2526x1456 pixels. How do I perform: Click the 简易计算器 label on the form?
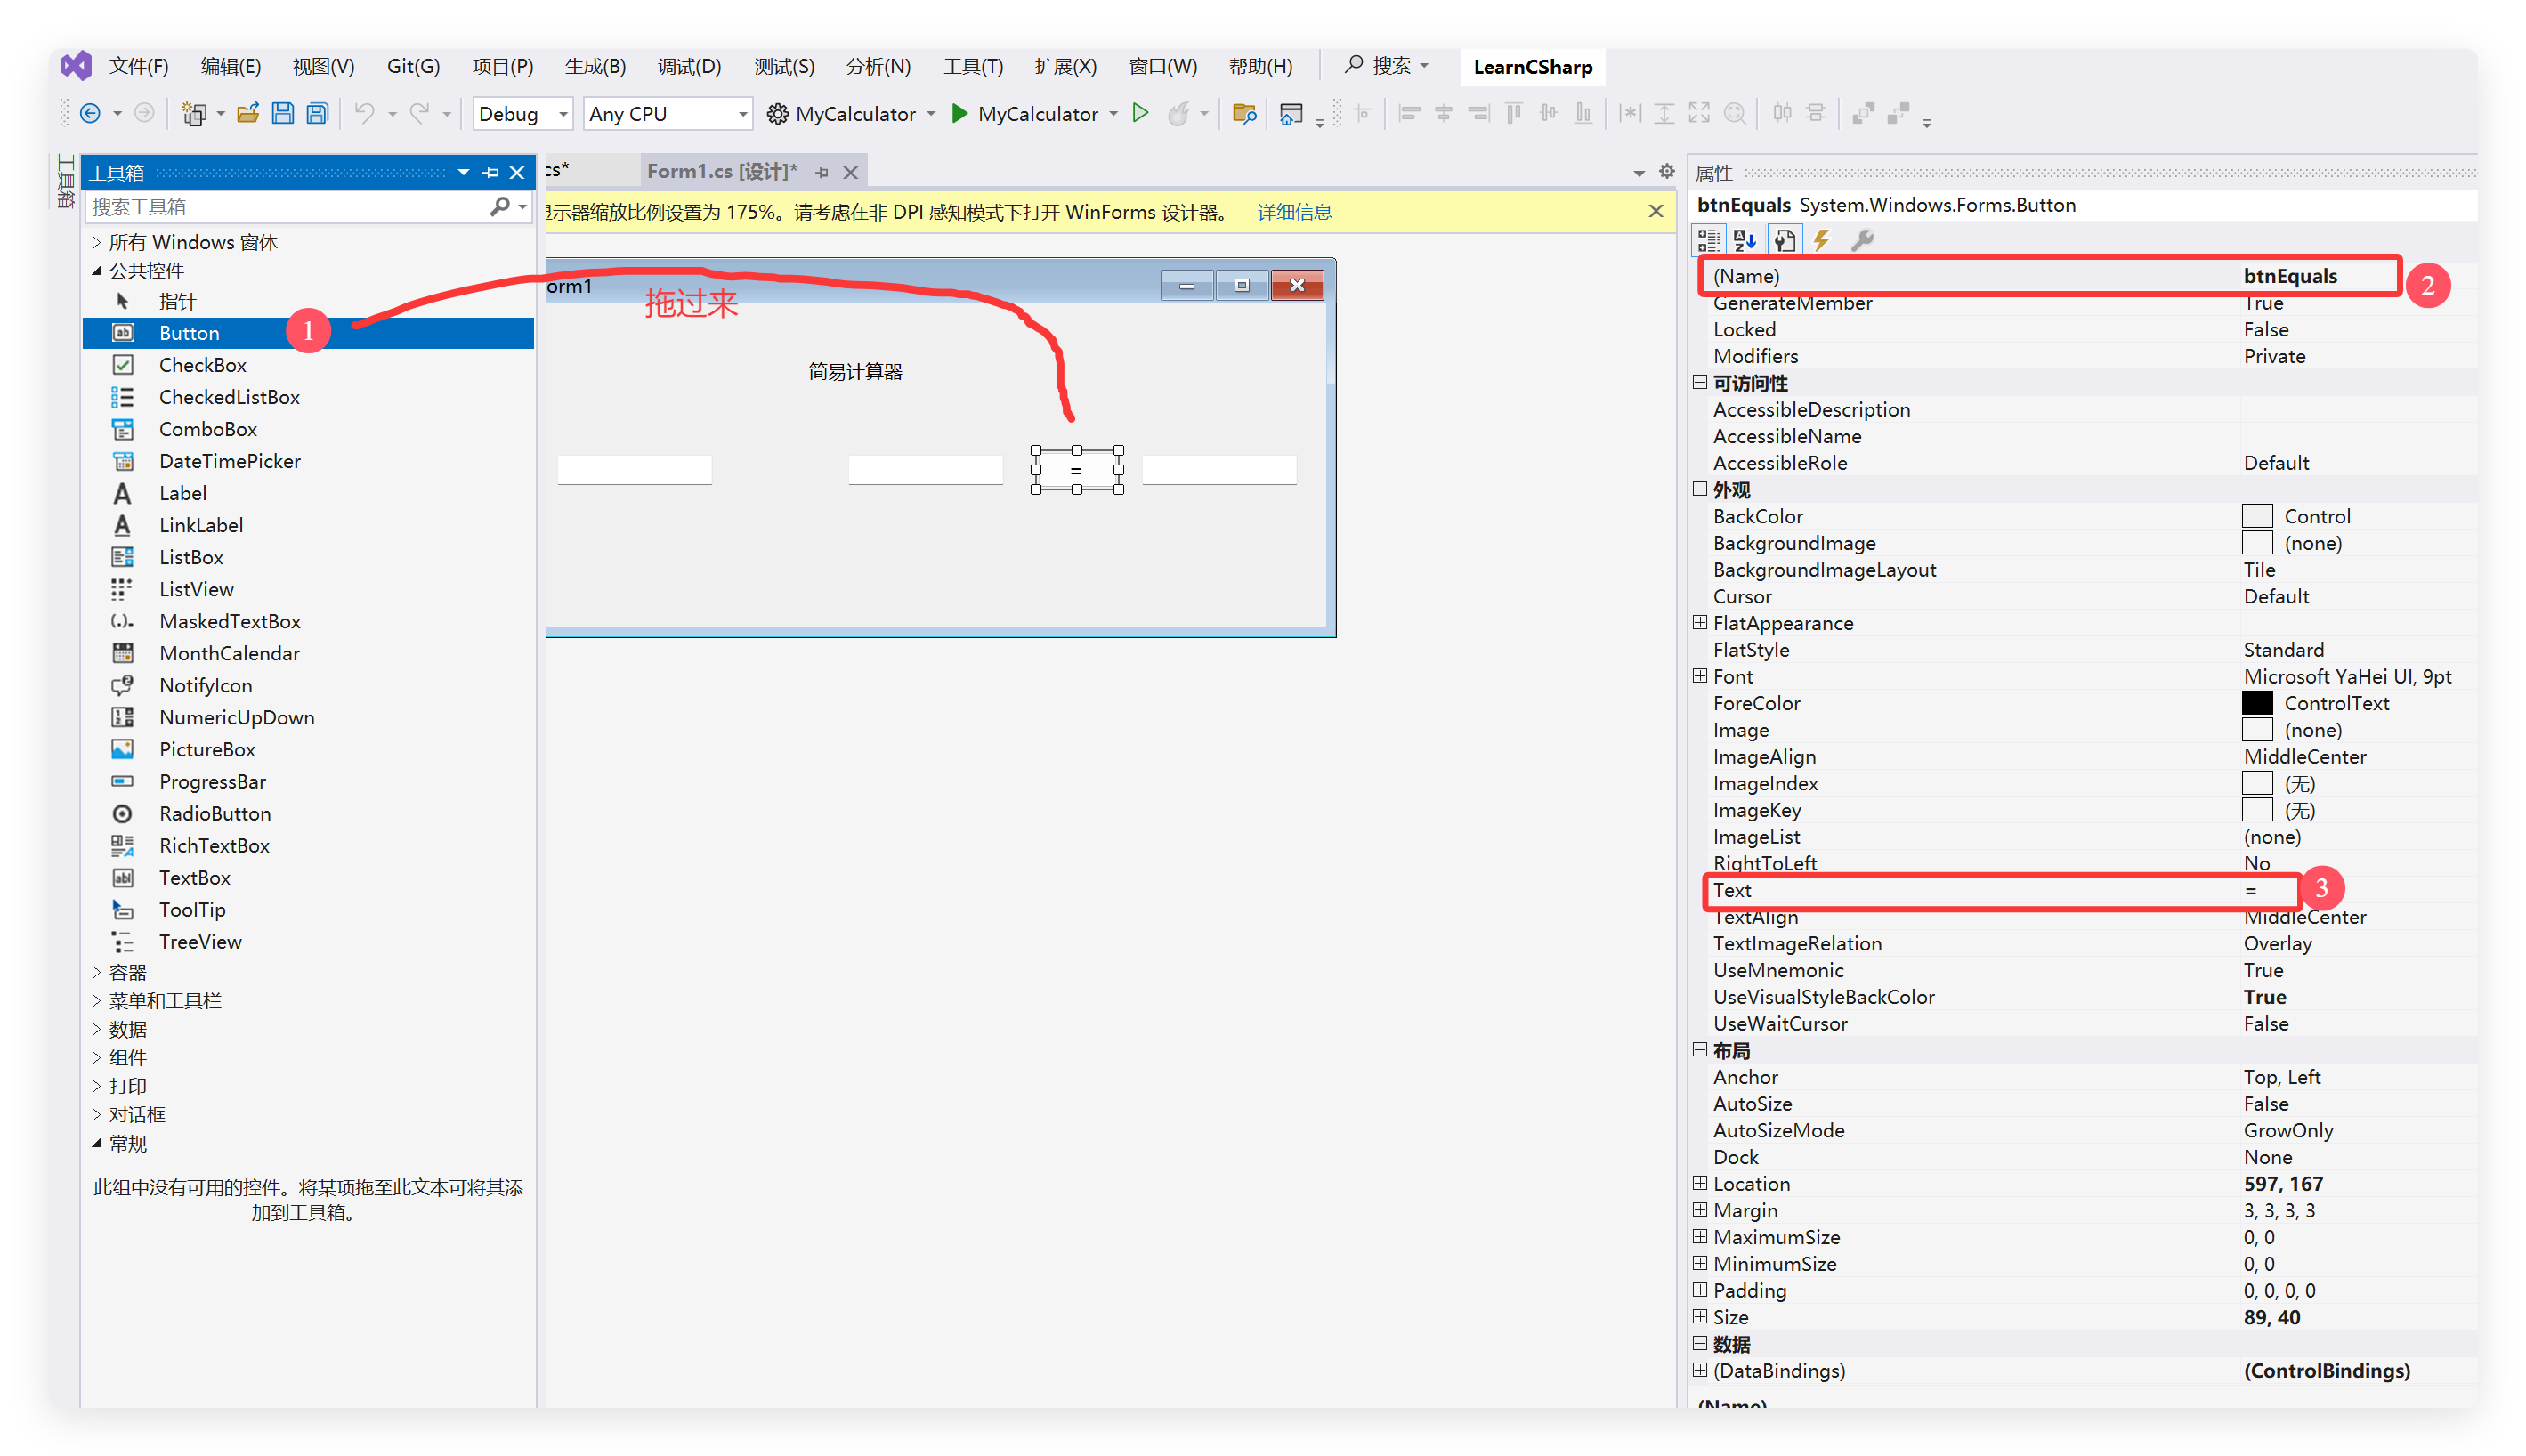855,371
